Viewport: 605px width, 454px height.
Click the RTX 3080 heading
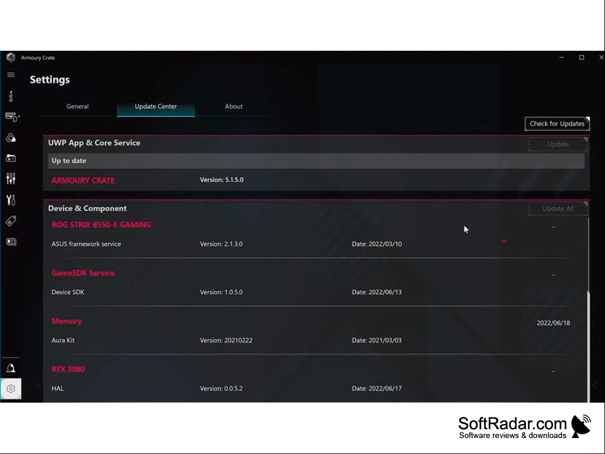pyautogui.click(x=68, y=369)
